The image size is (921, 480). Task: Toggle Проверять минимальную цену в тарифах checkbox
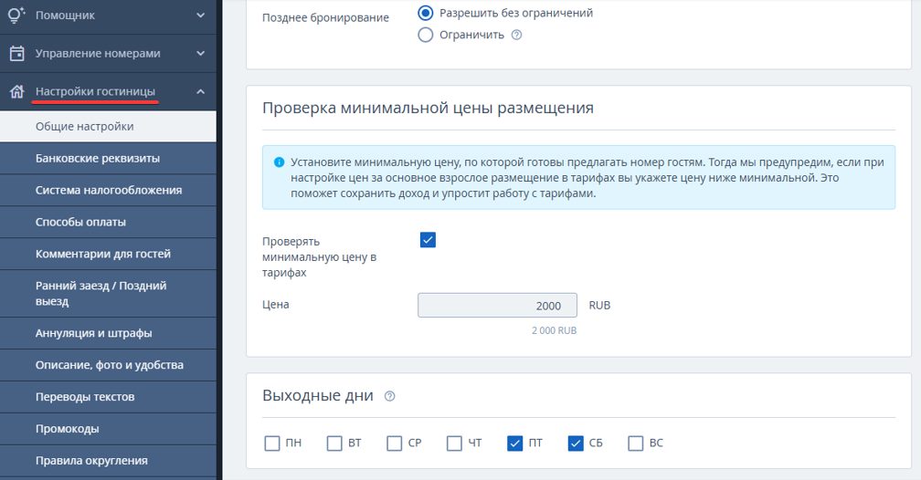pyautogui.click(x=428, y=240)
